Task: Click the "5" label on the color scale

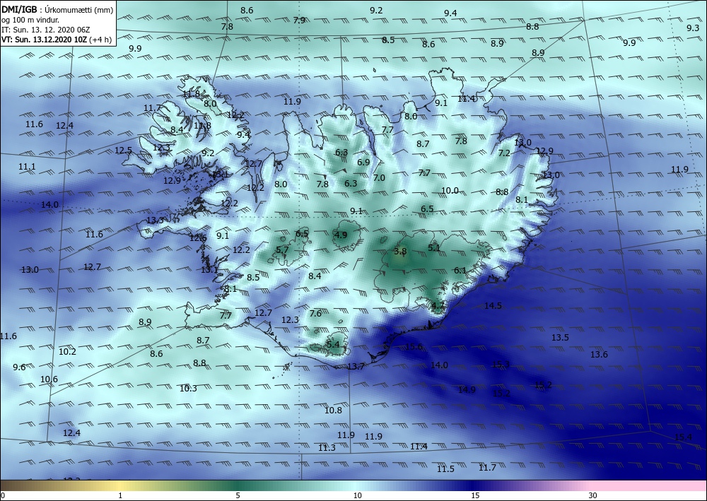Action: [238, 495]
